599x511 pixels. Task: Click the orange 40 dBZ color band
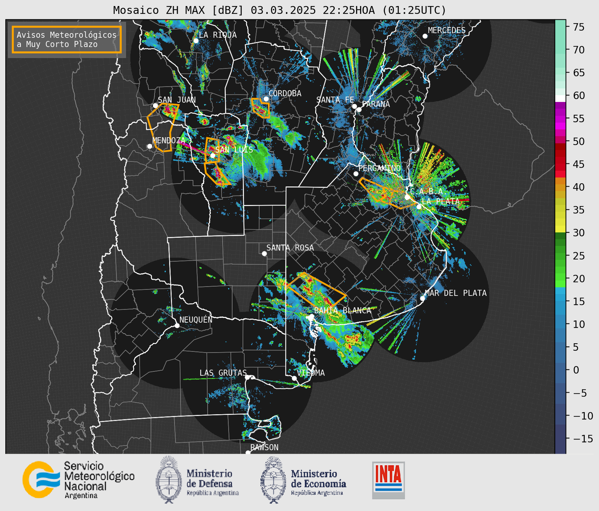tap(560, 187)
